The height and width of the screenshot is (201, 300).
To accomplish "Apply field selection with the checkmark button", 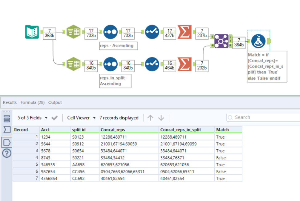I will (x=54, y=117).
